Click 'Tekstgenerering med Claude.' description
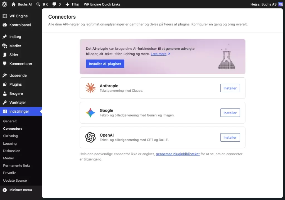The height and width of the screenshot is (200, 285). click(x=121, y=91)
